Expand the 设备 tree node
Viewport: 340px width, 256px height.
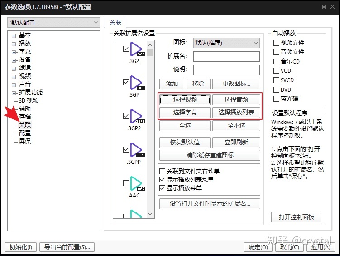14,60
